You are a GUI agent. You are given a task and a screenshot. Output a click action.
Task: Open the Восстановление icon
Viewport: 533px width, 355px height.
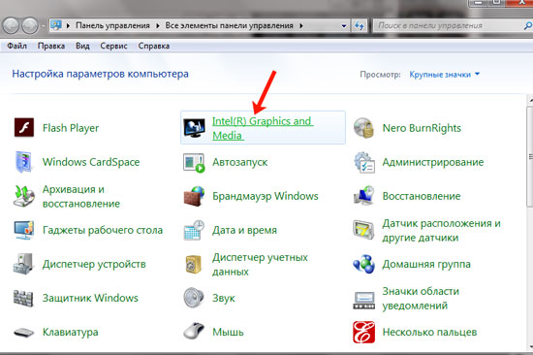[363, 196]
